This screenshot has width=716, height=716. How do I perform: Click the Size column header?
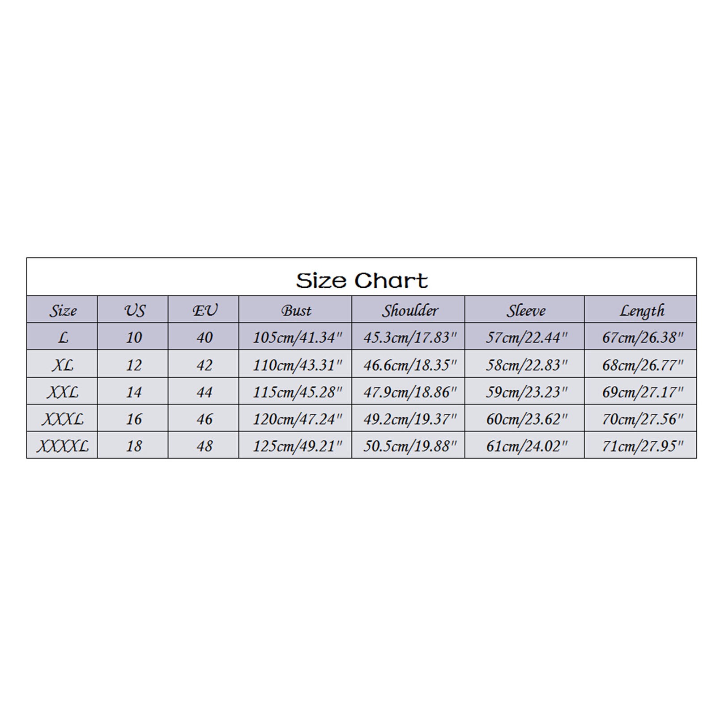click(62, 310)
